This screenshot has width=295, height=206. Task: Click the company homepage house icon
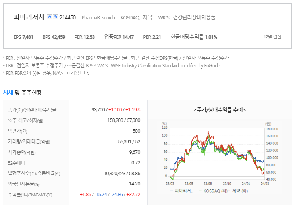pos(49,17)
